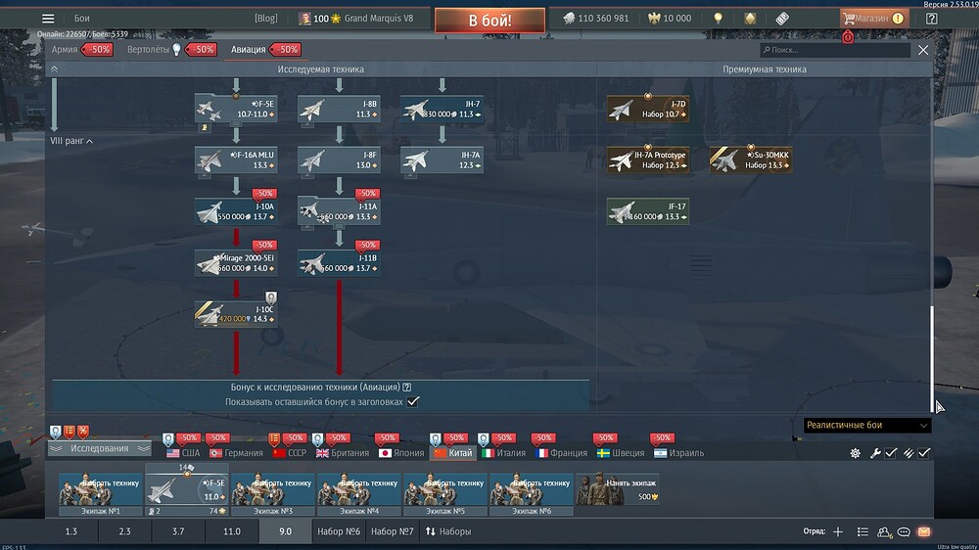The width and height of the screenshot is (979, 550).
Task: Select the J-10C aircraft in tree
Action: (236, 313)
